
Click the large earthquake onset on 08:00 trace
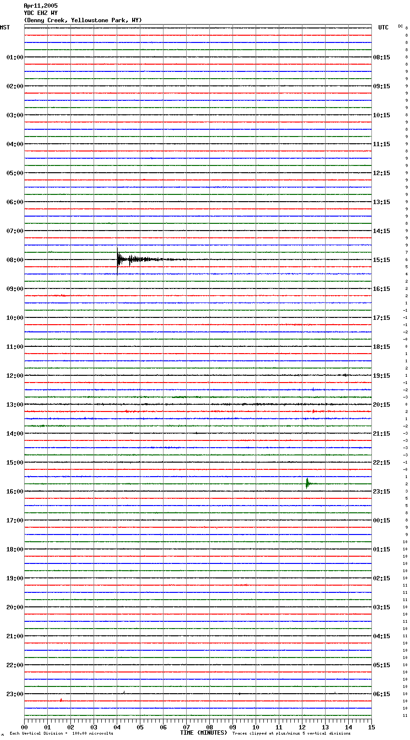click(118, 260)
